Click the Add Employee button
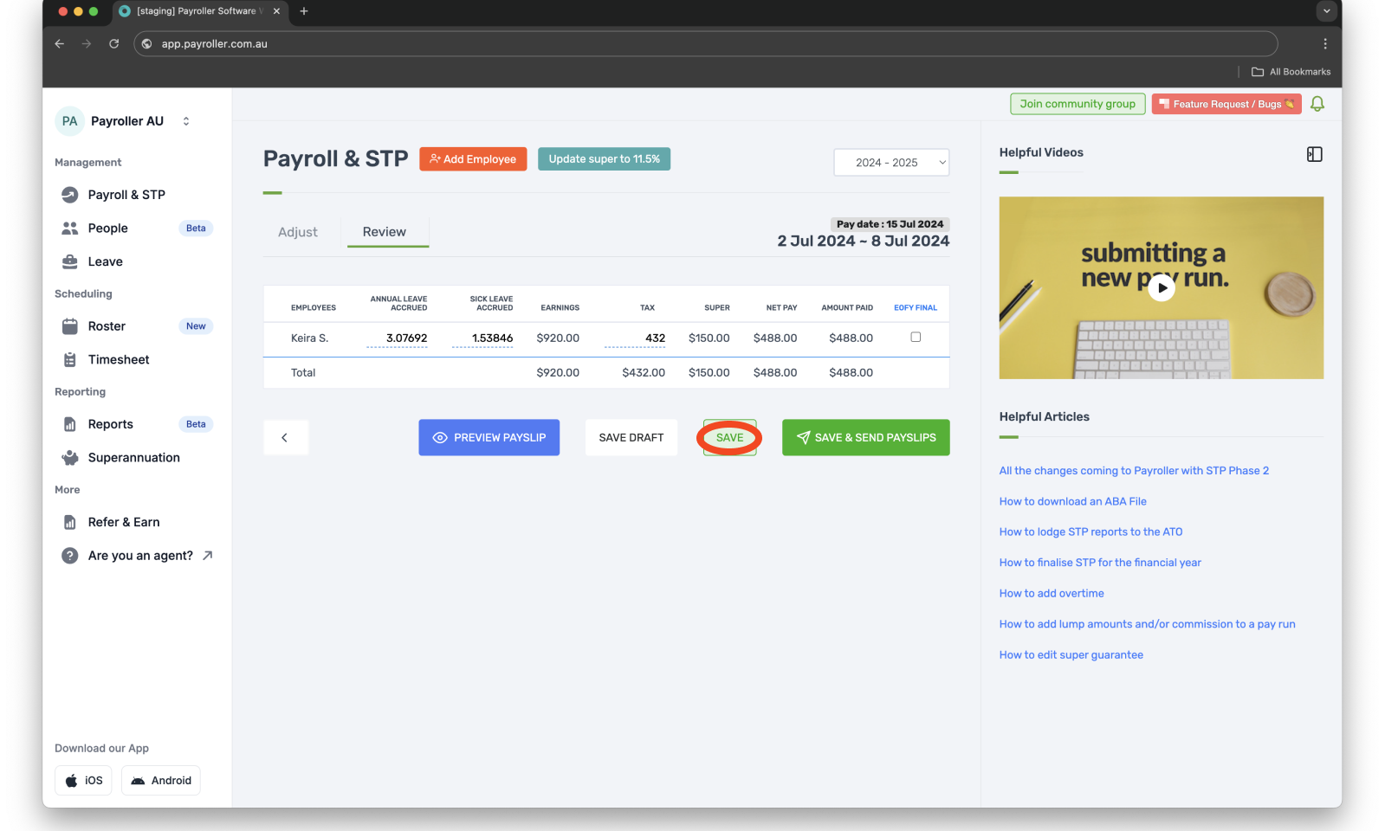 [x=473, y=159]
